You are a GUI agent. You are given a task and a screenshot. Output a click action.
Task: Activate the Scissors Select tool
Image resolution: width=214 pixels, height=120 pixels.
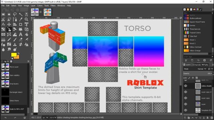coord(3,19)
